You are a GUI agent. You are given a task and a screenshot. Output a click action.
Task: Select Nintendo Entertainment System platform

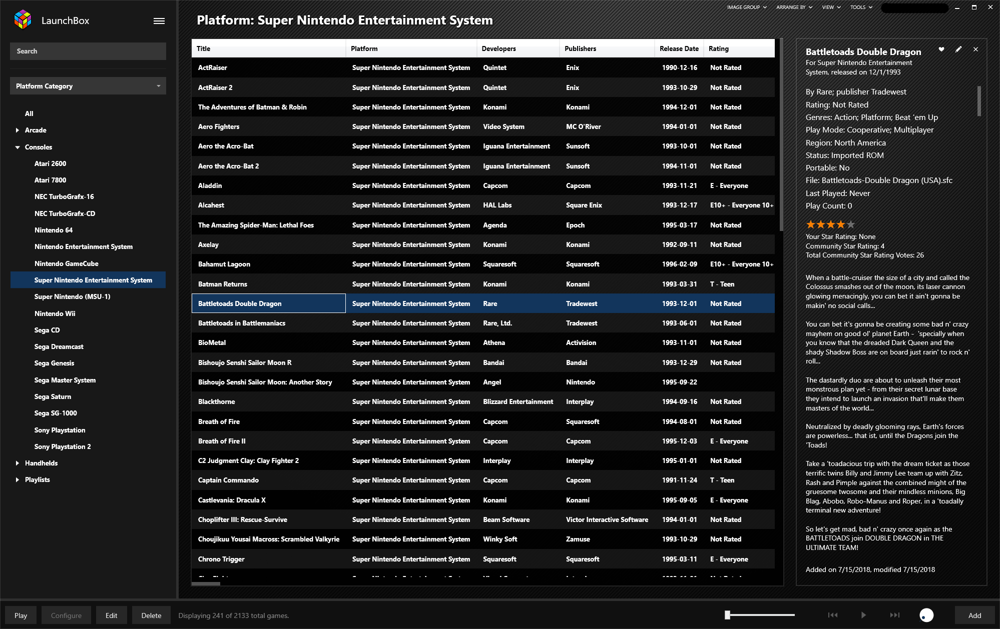click(x=84, y=246)
